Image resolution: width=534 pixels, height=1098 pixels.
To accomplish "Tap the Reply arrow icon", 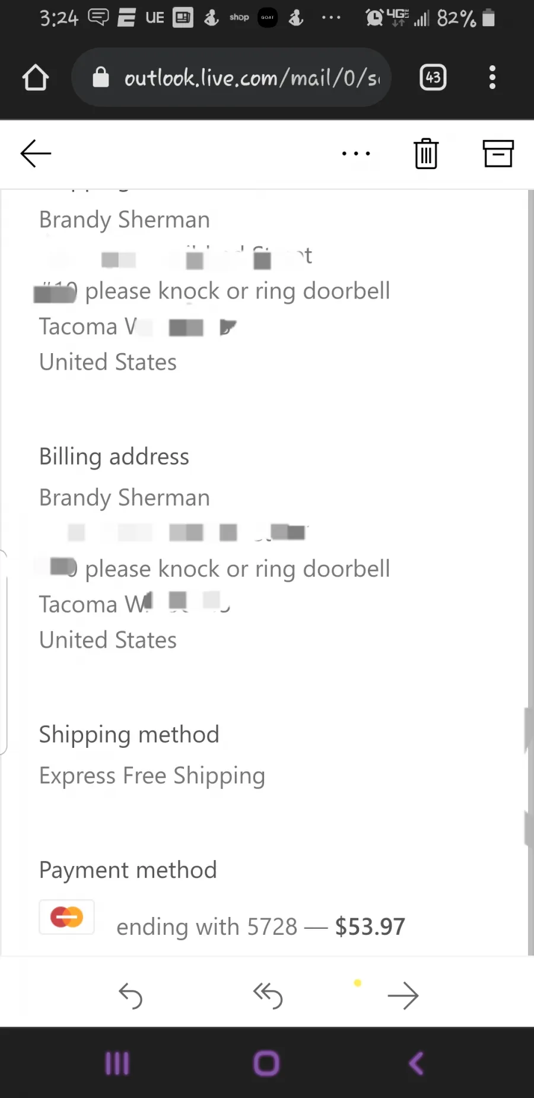I will pos(131,995).
